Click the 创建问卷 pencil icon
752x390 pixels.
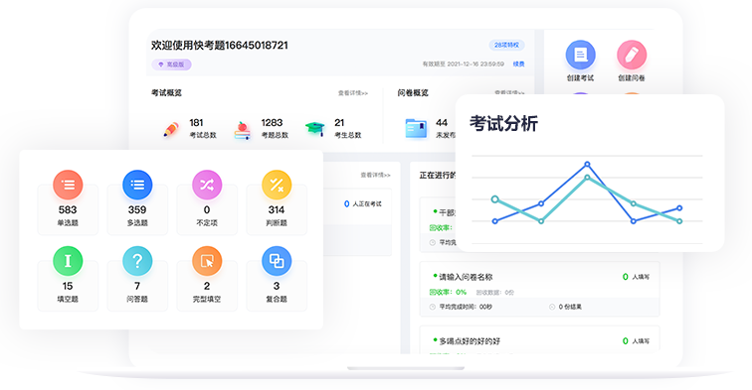tap(632, 55)
